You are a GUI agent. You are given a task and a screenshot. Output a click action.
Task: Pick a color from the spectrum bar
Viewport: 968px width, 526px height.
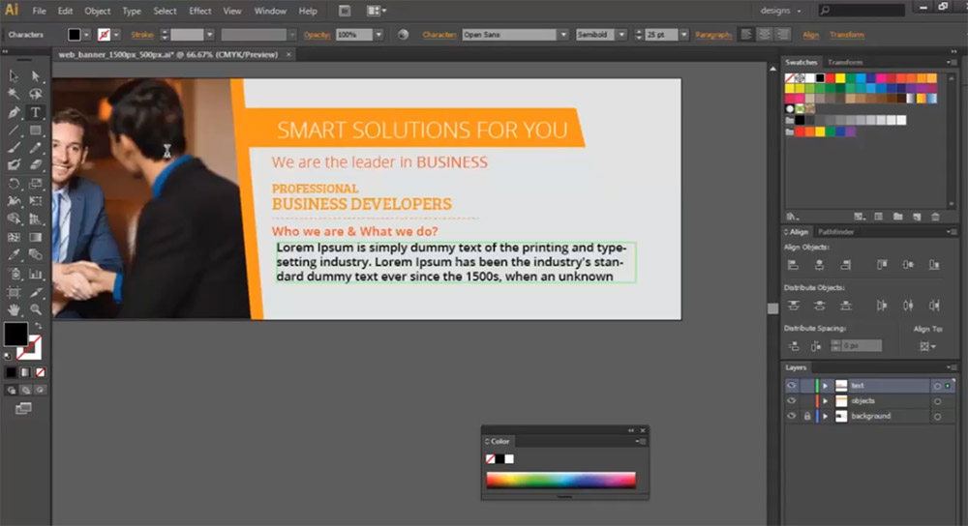point(560,480)
